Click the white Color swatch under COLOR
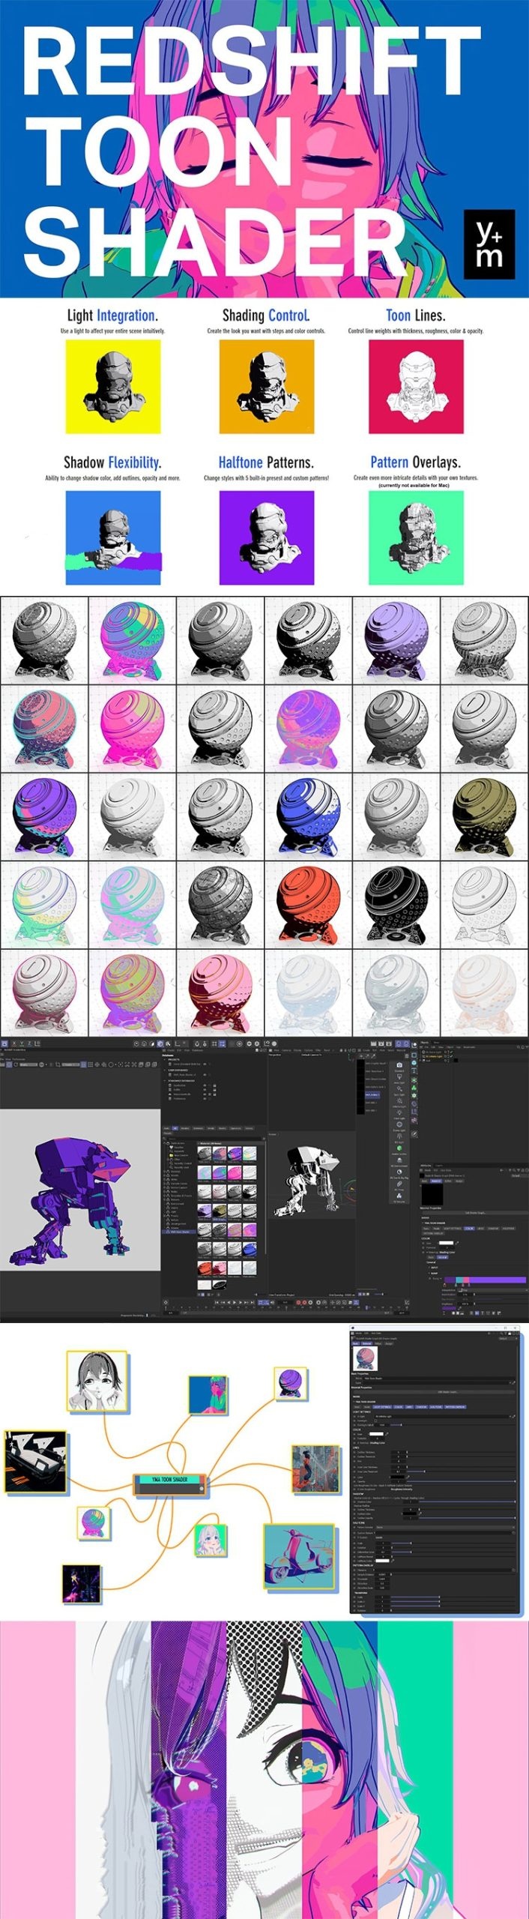 pos(376,1434)
